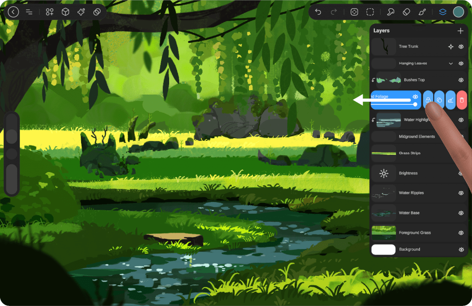Expand the Hanging Leaves layer group
Screen dimensions: 472x306
451,64
